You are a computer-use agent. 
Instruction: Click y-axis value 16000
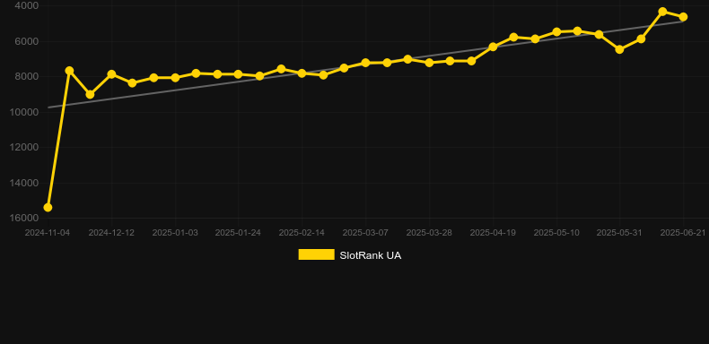click(x=24, y=218)
